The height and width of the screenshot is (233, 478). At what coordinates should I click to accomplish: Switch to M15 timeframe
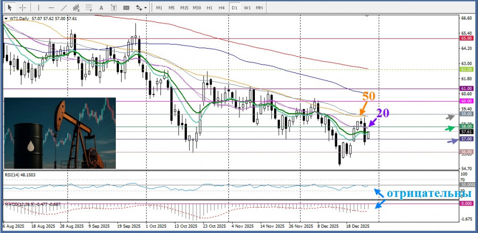tap(184, 8)
